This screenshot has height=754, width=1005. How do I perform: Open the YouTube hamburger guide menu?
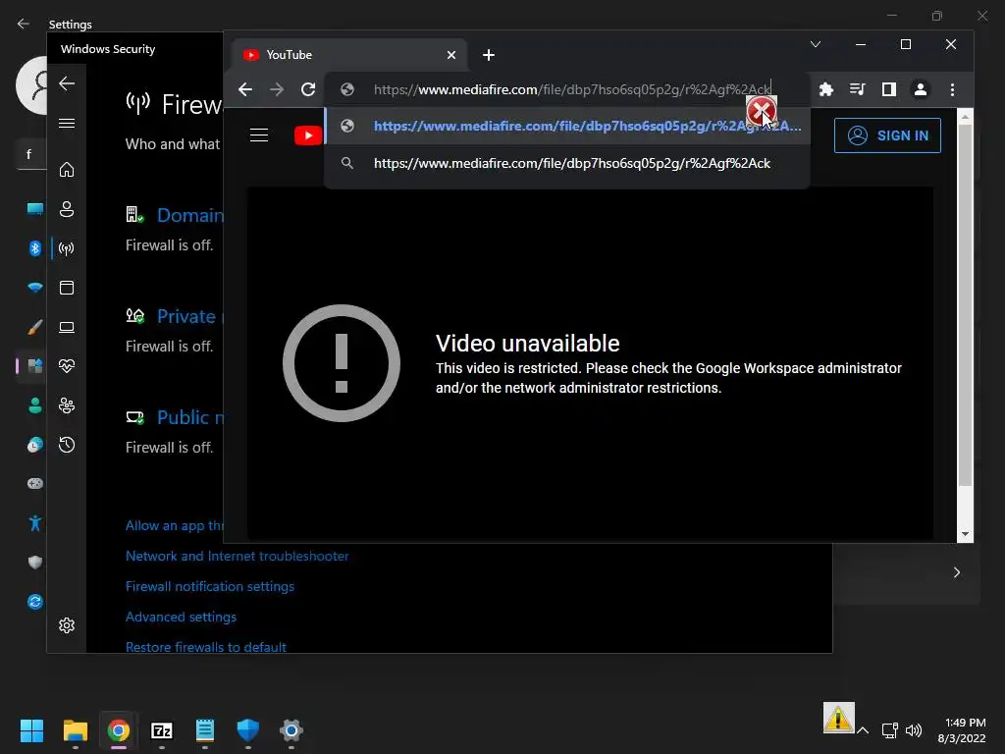259,135
